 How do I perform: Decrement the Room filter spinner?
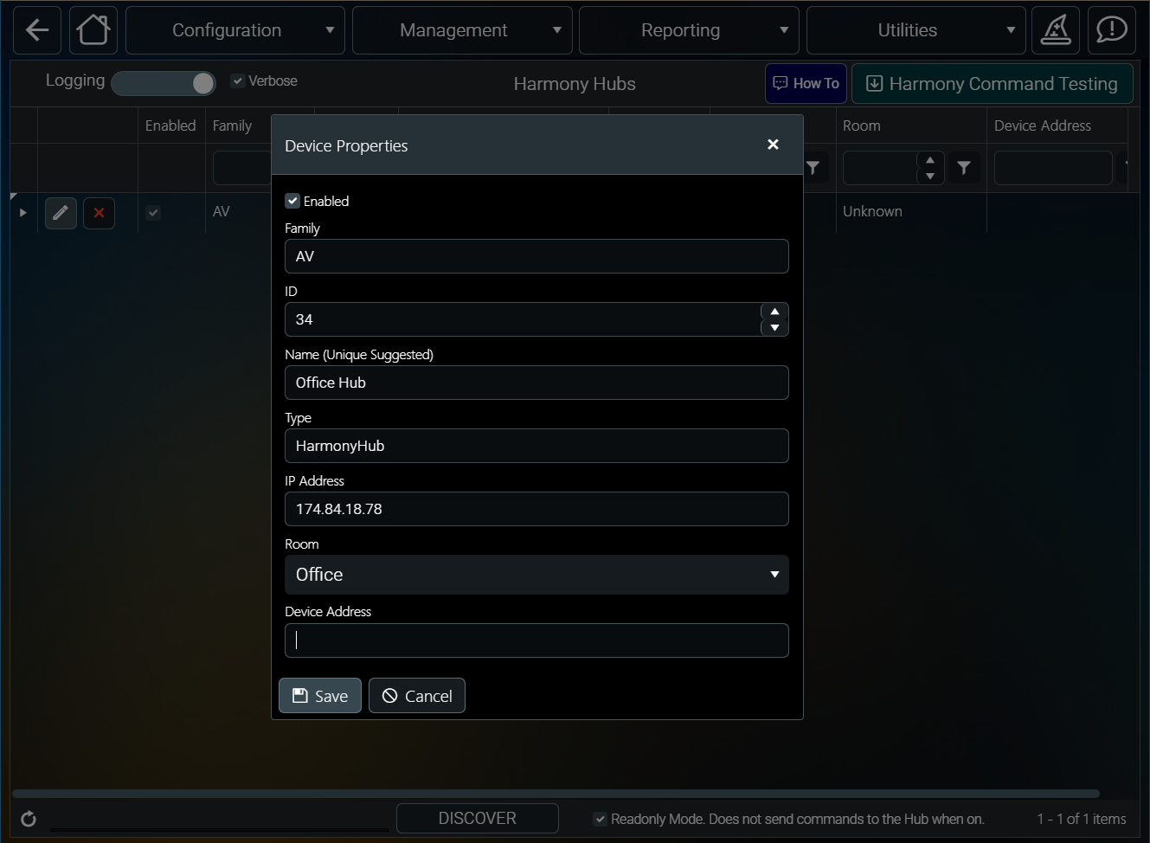tap(930, 176)
